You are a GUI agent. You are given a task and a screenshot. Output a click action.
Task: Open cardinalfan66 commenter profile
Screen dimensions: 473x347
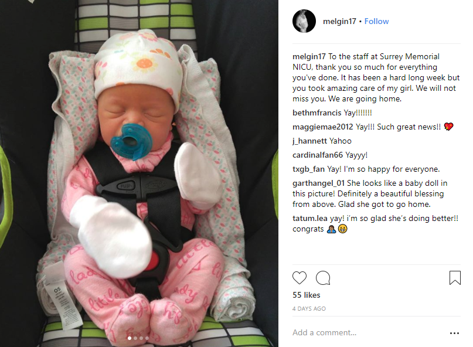coord(317,155)
